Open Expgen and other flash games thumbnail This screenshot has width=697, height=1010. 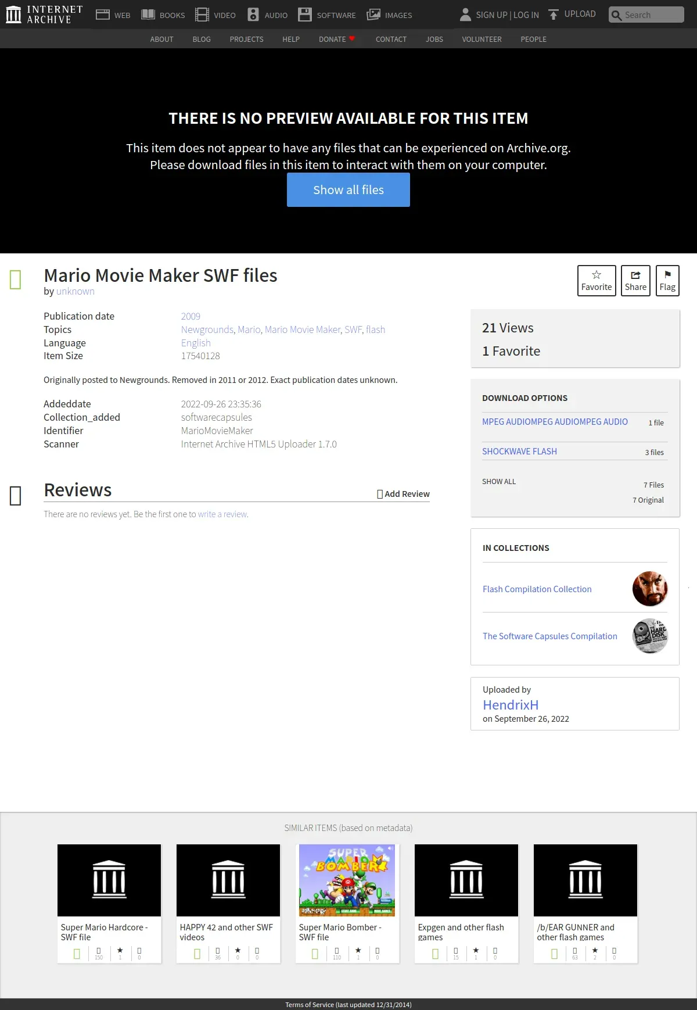point(466,880)
